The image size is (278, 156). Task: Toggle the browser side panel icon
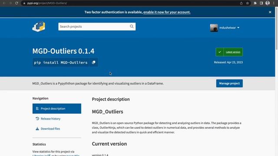(261, 3)
